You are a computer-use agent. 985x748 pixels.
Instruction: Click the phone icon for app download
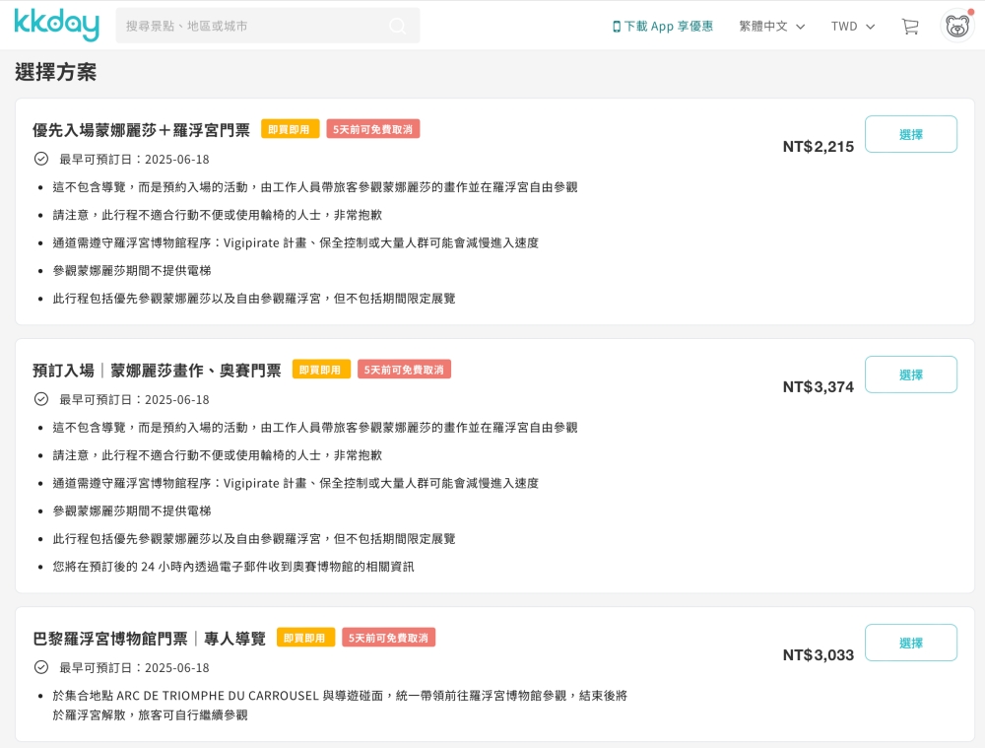pos(617,27)
